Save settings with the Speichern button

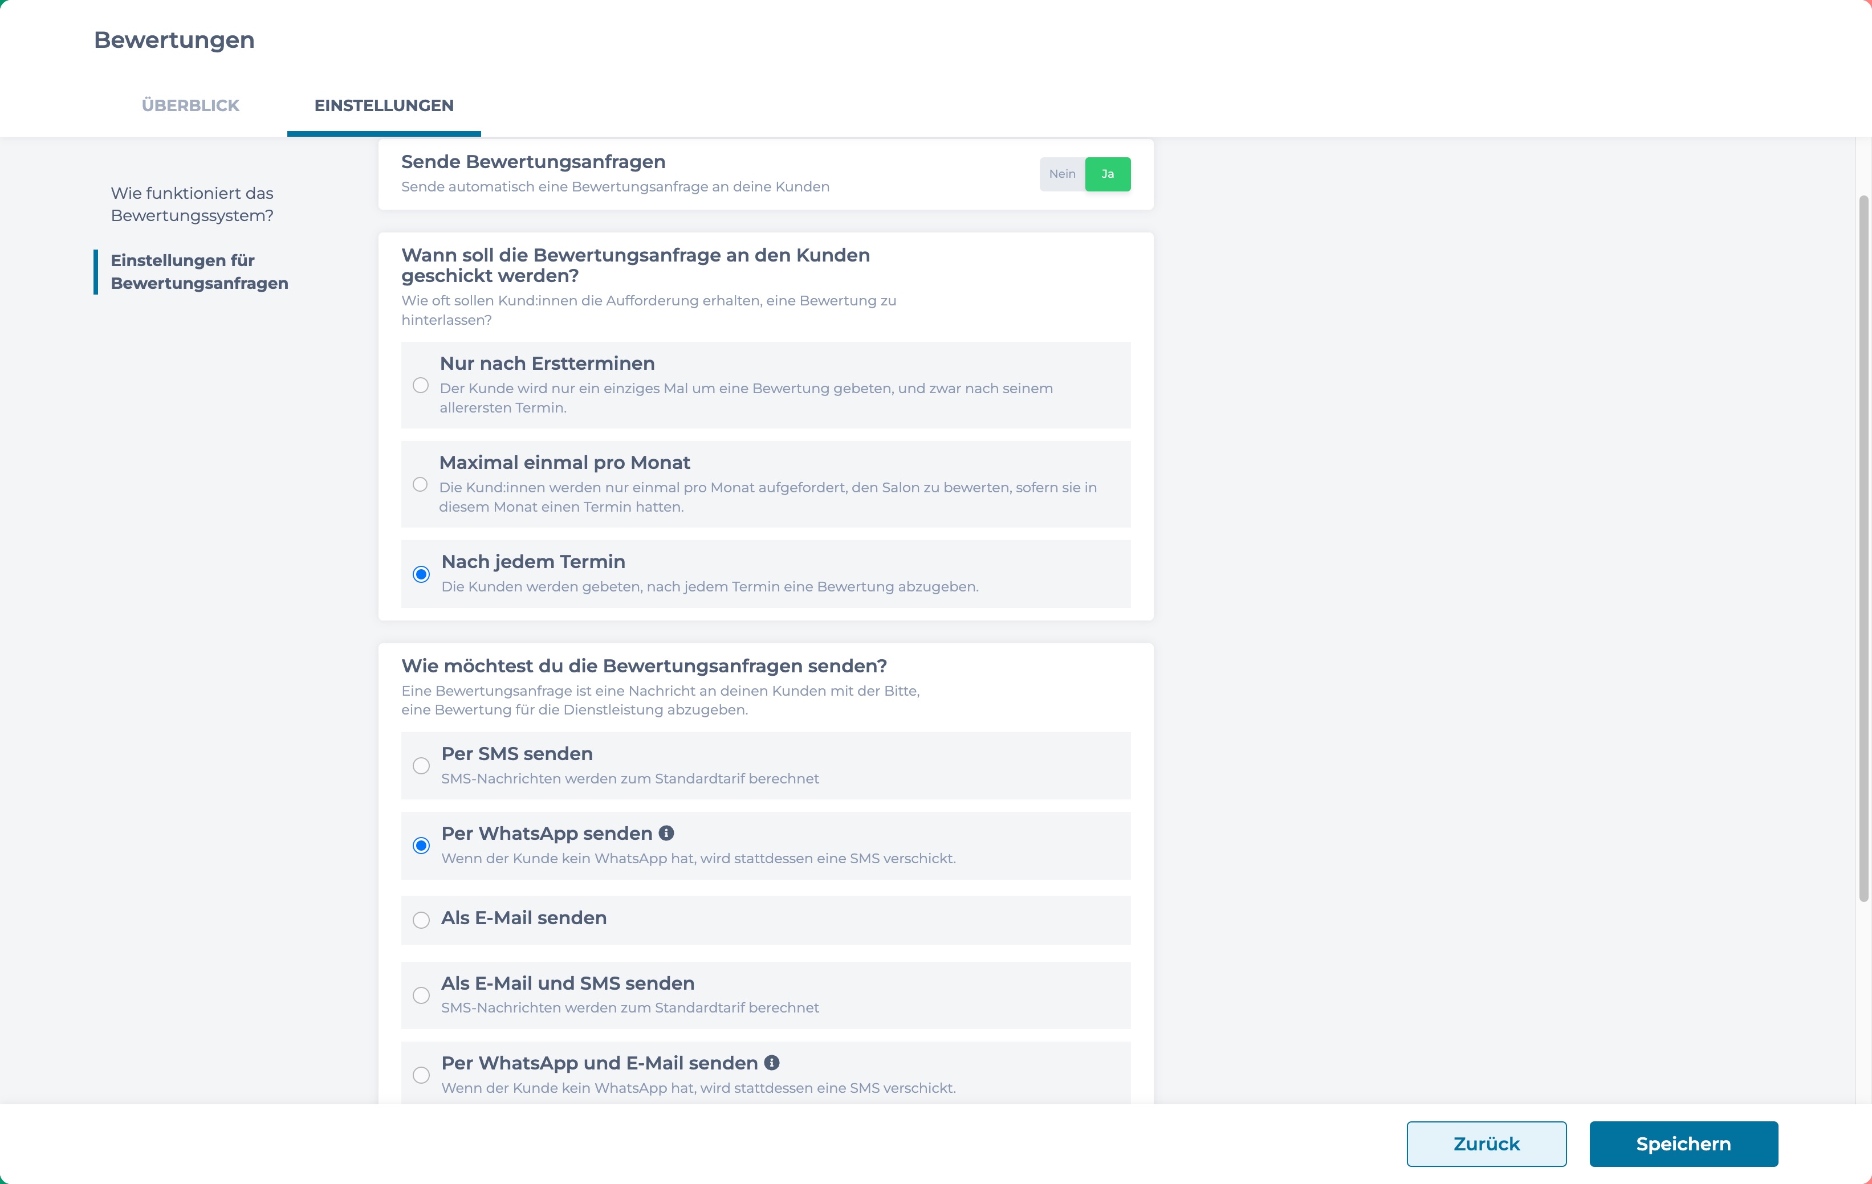coord(1684,1144)
